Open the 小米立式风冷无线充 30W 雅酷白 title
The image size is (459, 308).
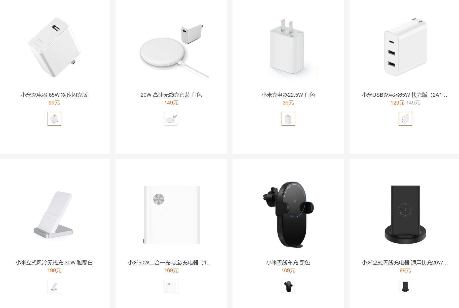click(54, 263)
